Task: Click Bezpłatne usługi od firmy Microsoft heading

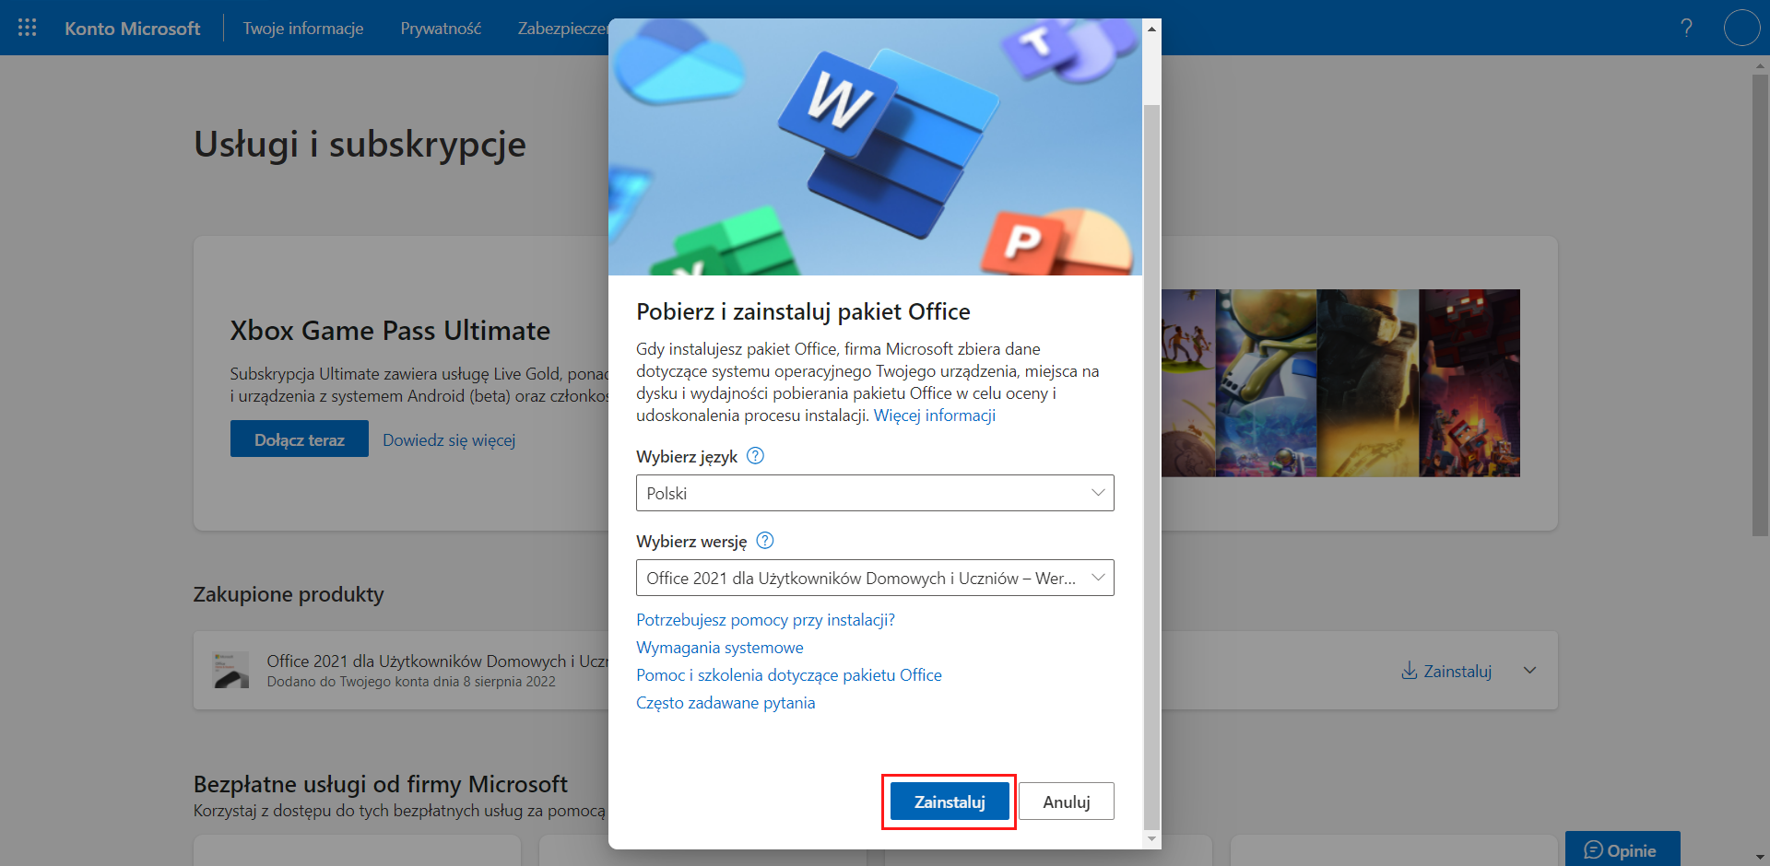Action: point(381,784)
